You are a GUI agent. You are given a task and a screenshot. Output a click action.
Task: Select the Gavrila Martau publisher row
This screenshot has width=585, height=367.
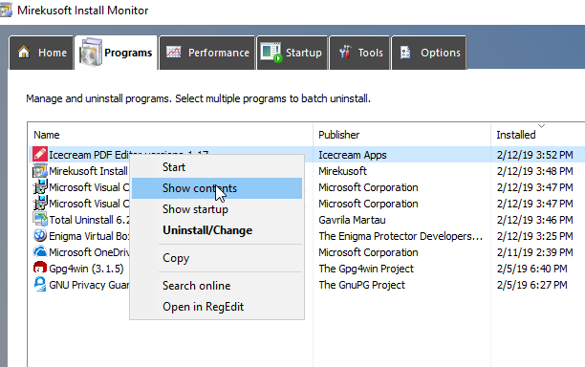pyautogui.click(x=352, y=220)
